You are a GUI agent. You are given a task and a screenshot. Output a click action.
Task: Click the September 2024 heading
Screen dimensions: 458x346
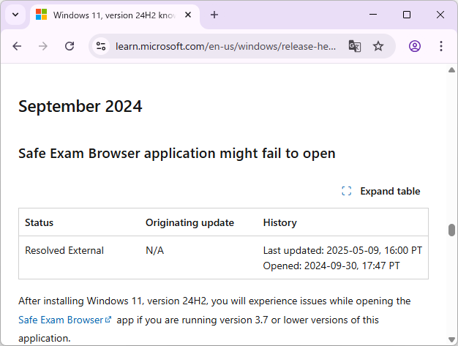(80, 106)
